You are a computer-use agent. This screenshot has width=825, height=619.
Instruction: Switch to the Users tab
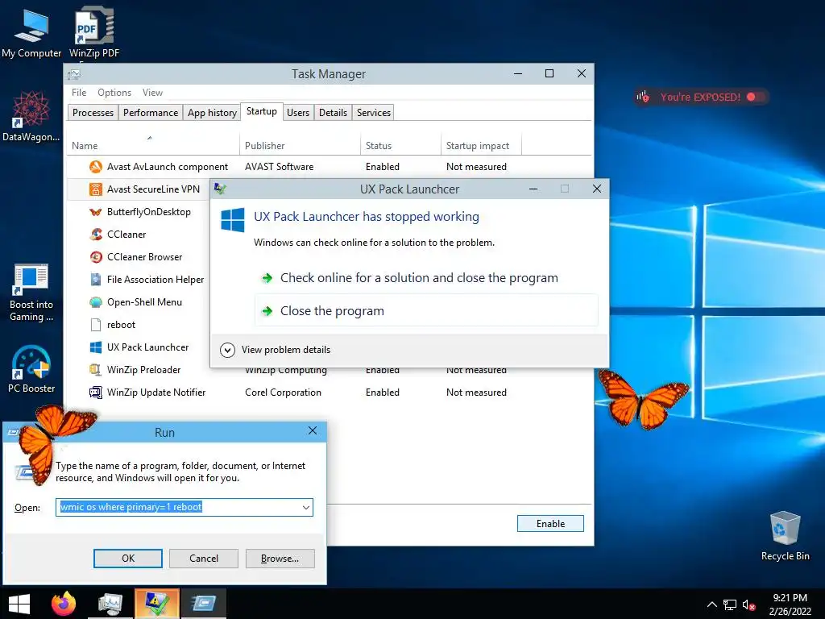[x=298, y=113]
